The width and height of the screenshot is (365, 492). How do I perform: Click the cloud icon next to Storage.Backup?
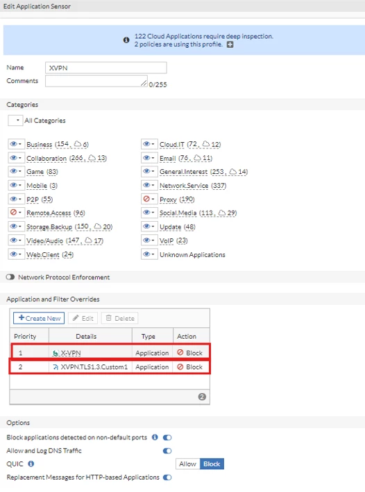pyautogui.click(x=98, y=226)
